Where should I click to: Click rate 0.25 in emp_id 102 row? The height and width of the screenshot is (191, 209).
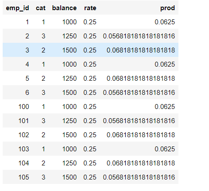pyautogui.click(x=90, y=135)
